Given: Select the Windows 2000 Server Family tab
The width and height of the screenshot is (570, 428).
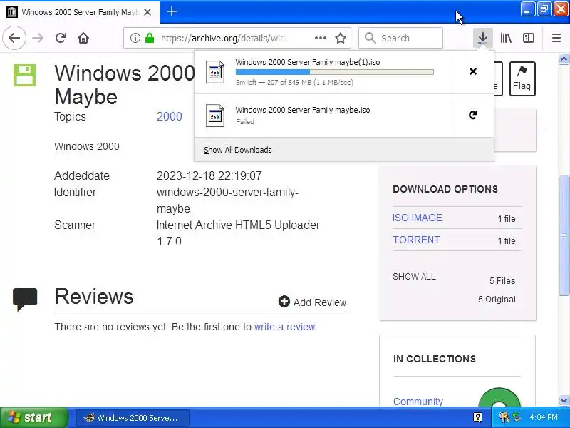Looking at the screenshot, I should pyautogui.click(x=80, y=12).
